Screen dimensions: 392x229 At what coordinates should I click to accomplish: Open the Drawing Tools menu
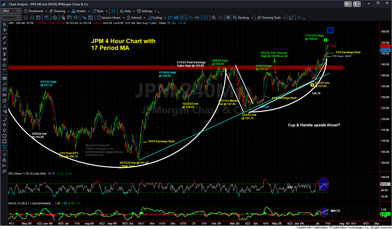269,18
